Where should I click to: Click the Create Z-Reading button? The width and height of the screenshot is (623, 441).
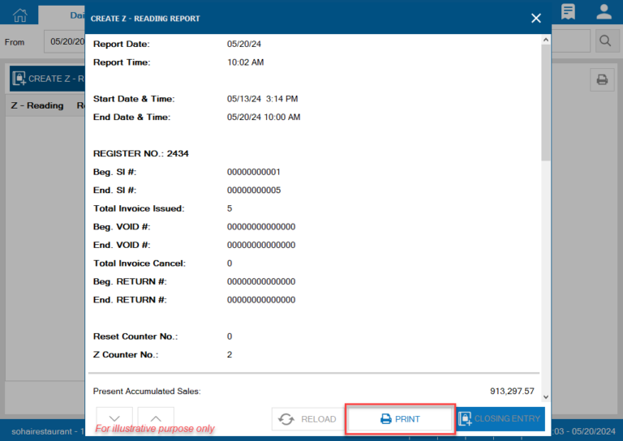[x=47, y=79]
